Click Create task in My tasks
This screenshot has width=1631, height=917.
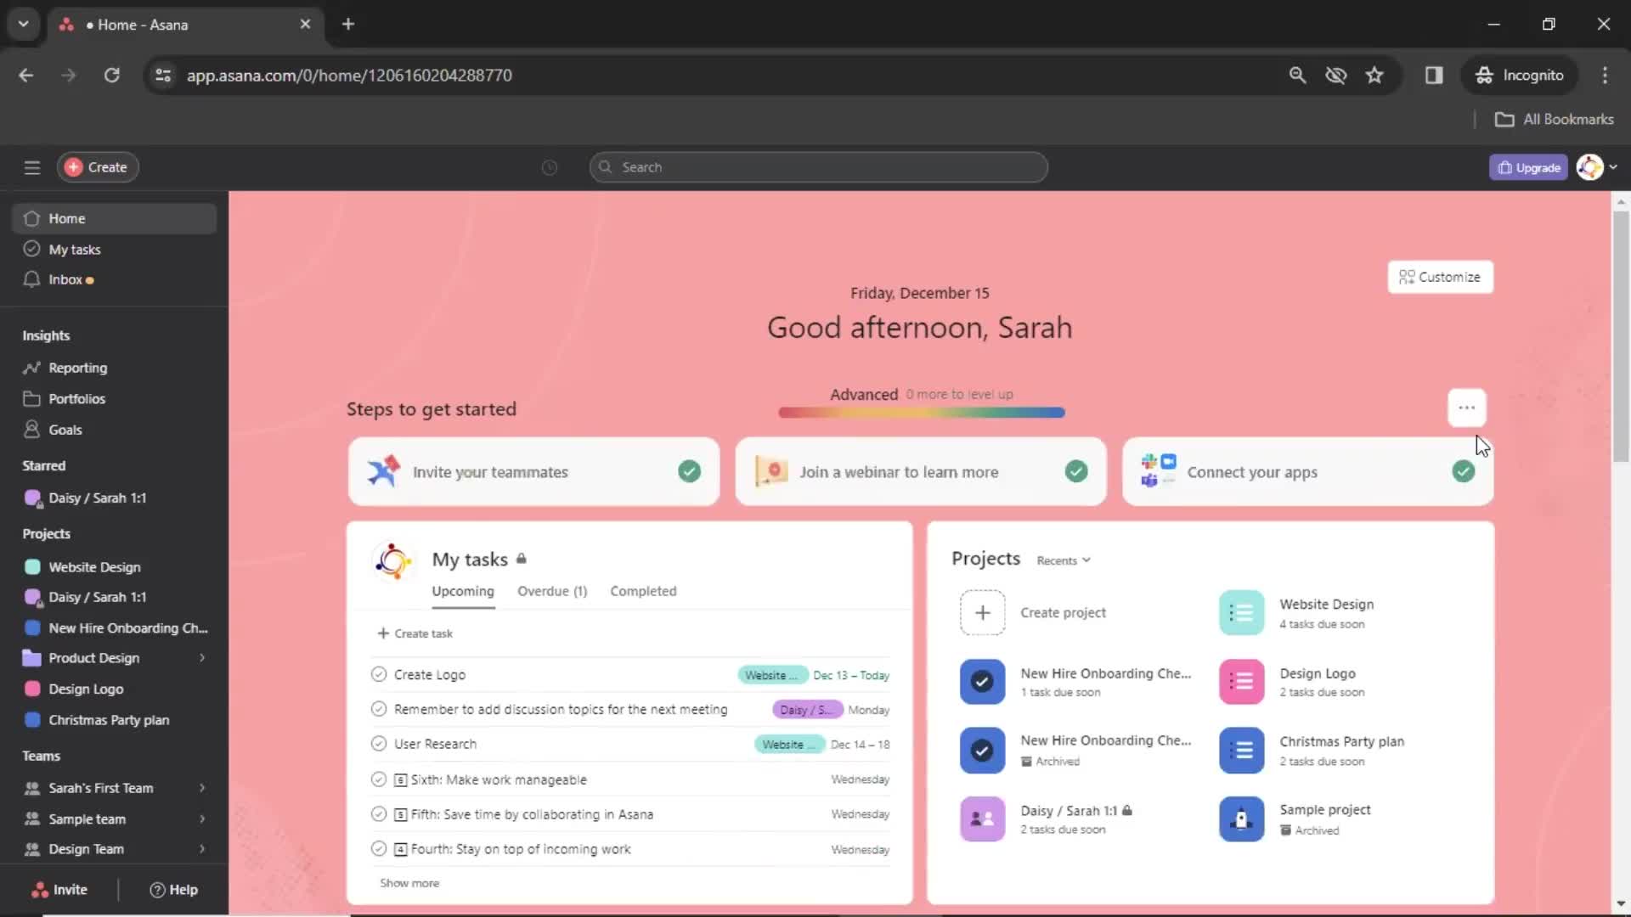(x=415, y=633)
